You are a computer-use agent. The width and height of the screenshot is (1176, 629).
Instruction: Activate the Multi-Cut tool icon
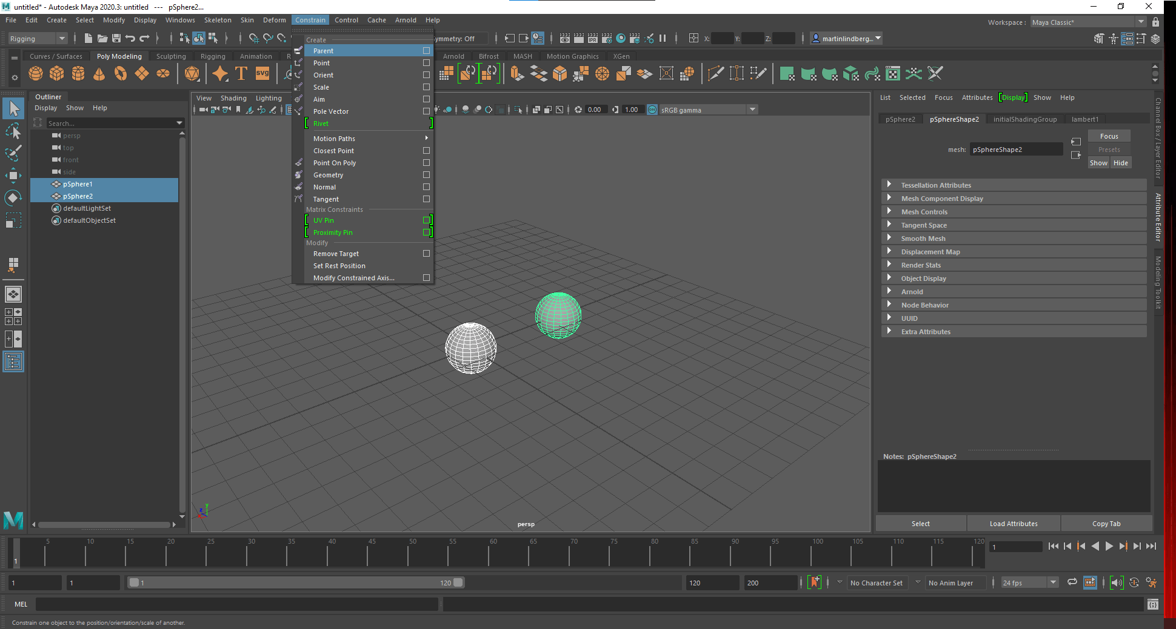pos(715,73)
